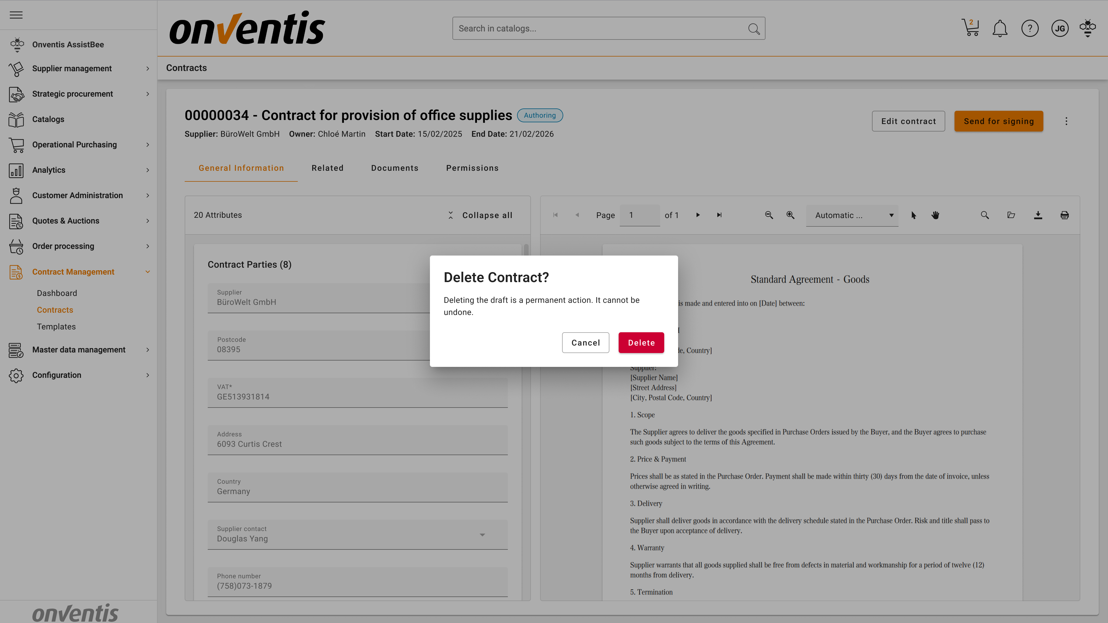Open the notifications bell
Viewport: 1108px width, 623px height.
1000,29
